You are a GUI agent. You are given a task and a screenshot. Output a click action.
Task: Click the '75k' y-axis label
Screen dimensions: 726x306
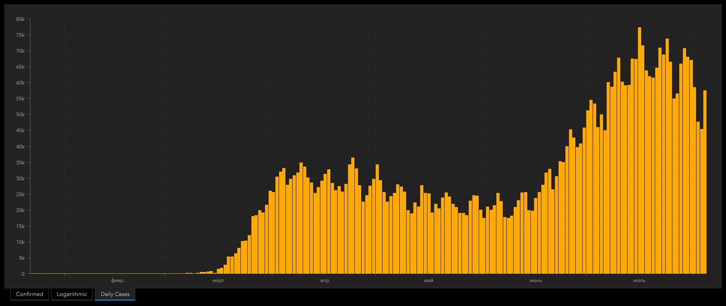click(x=20, y=35)
